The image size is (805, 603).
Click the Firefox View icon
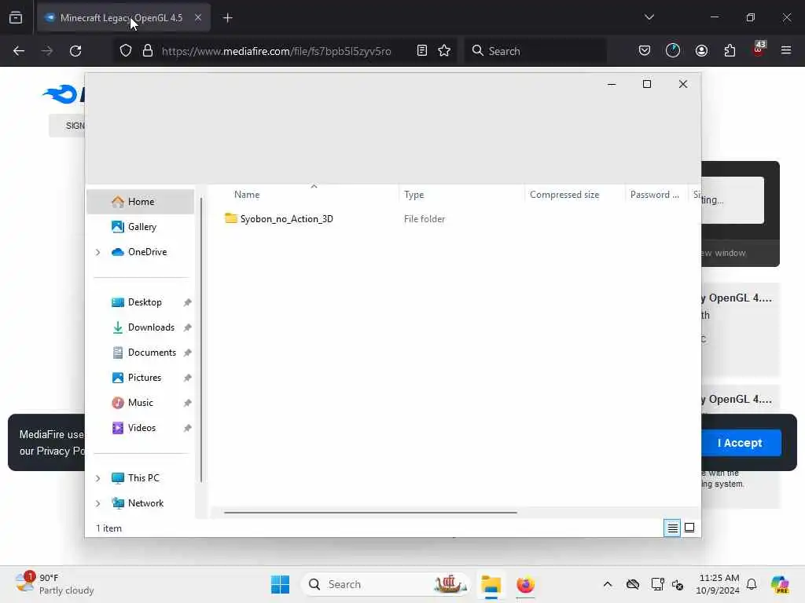tap(16, 18)
